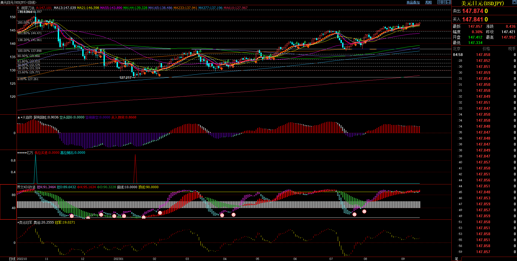This screenshot has height=261, width=517.
Task: Select the 笔 tab at bottom right
Action: pos(457,259)
